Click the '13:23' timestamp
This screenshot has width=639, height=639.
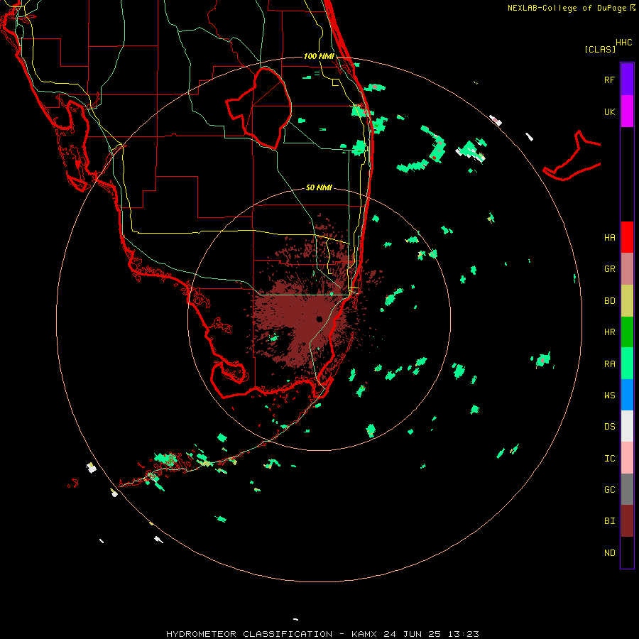(x=464, y=634)
